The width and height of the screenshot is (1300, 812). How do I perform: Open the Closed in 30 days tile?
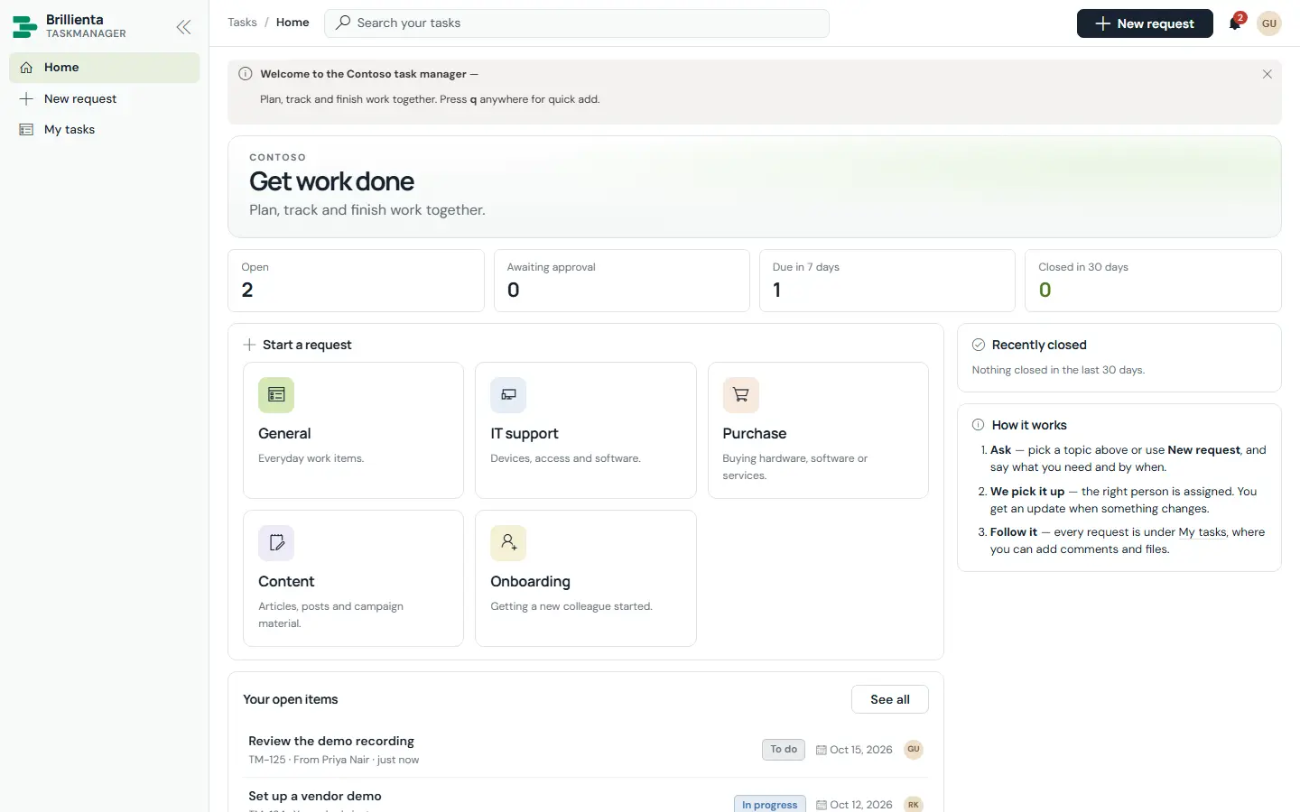[x=1153, y=281]
